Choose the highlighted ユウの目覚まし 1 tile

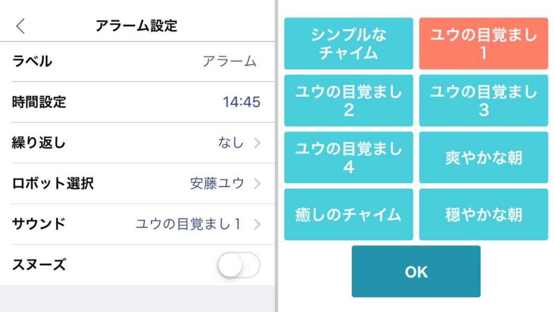click(483, 43)
